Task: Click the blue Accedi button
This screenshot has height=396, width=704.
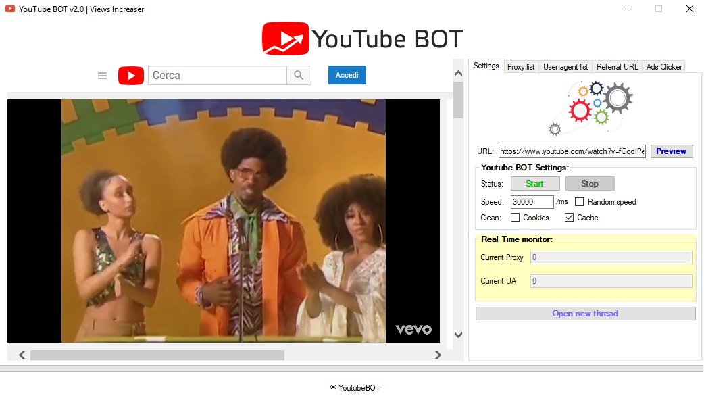Action: (347, 75)
